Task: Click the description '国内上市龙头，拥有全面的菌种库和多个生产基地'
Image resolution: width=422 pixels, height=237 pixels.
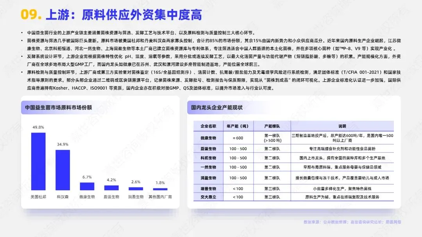Action: click(342, 158)
